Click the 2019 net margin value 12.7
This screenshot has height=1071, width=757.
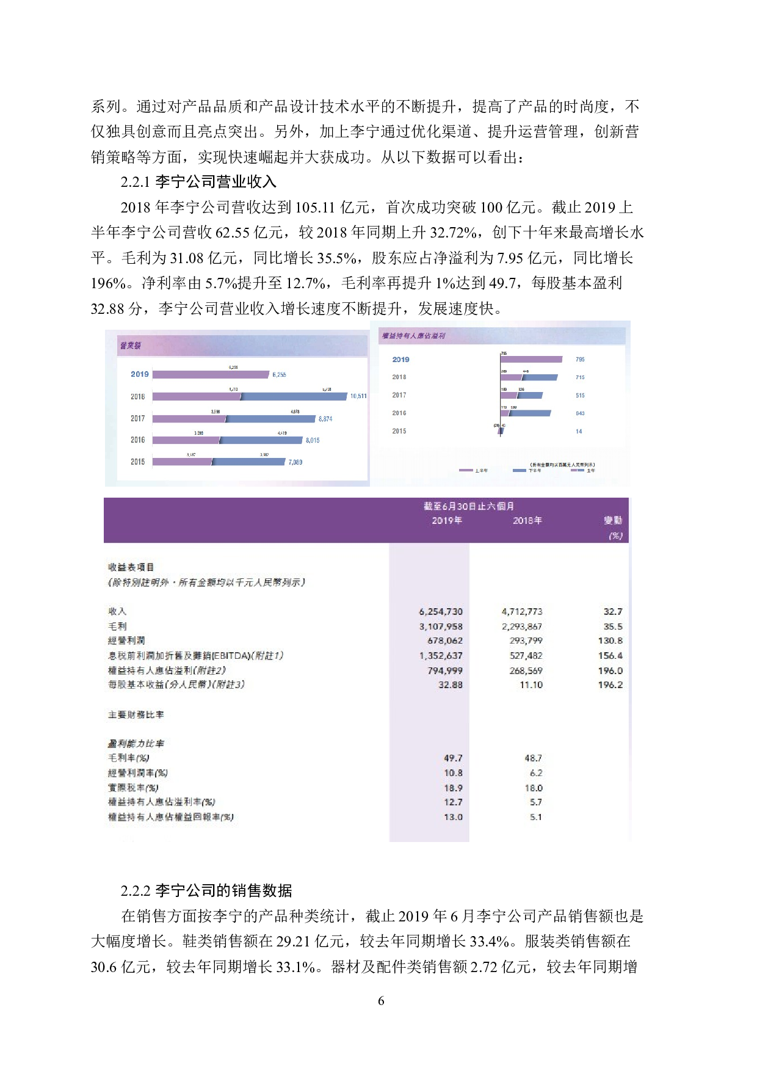(x=453, y=802)
